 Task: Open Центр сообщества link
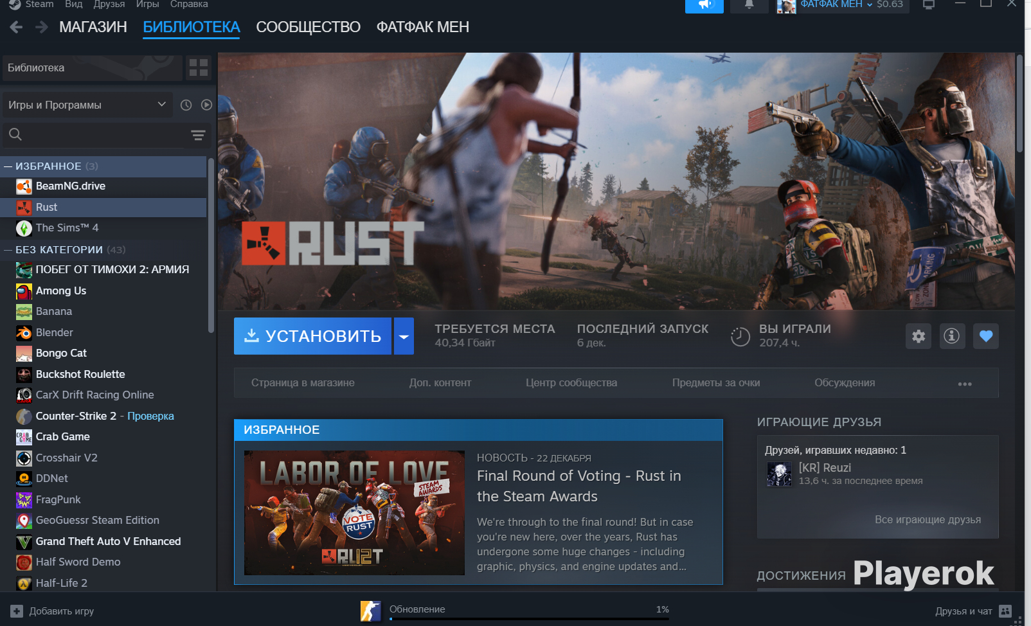(x=571, y=383)
